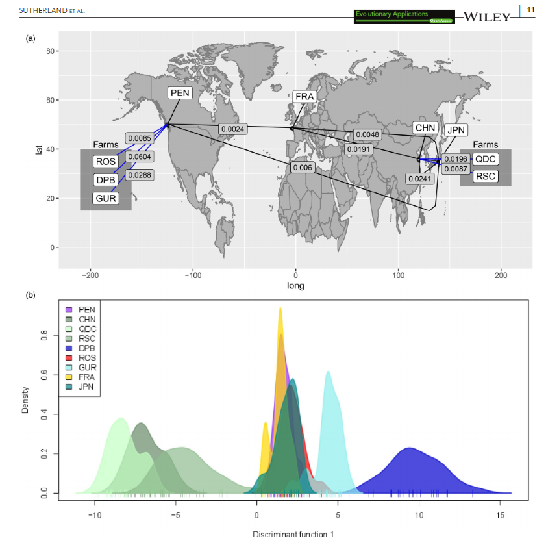This screenshot has width=559, height=545.
Task: Click the CHN location label on map
Action: [x=425, y=128]
